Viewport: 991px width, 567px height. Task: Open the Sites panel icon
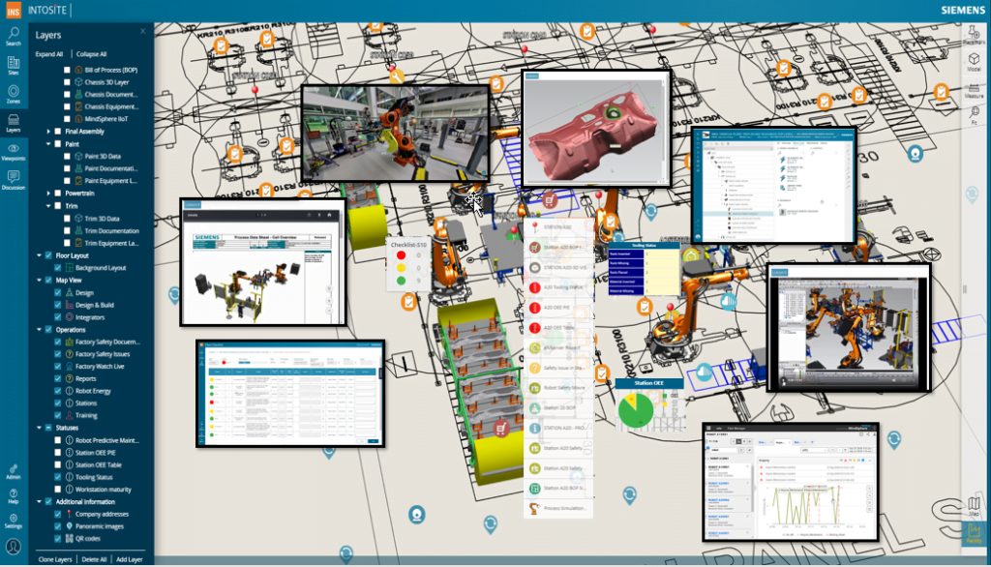pos(14,65)
